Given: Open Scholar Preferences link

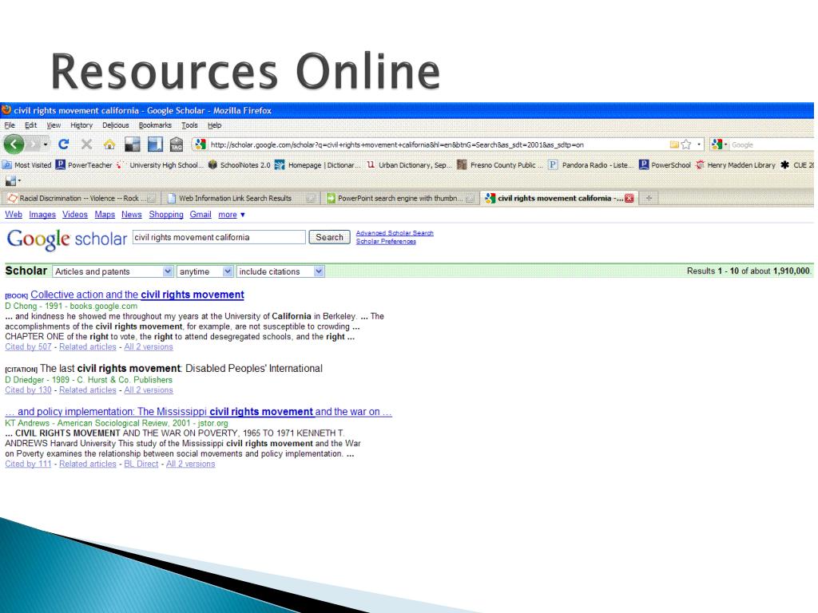Looking at the screenshot, I should tap(386, 241).
